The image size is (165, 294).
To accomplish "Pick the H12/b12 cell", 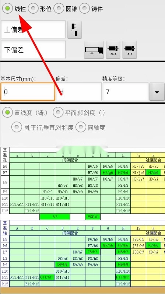I will click(x=32, y=211).
